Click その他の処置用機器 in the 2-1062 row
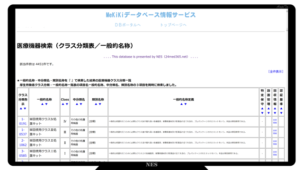Image resolution: width=303 pixels, height=170 pixels. click(x=78, y=143)
